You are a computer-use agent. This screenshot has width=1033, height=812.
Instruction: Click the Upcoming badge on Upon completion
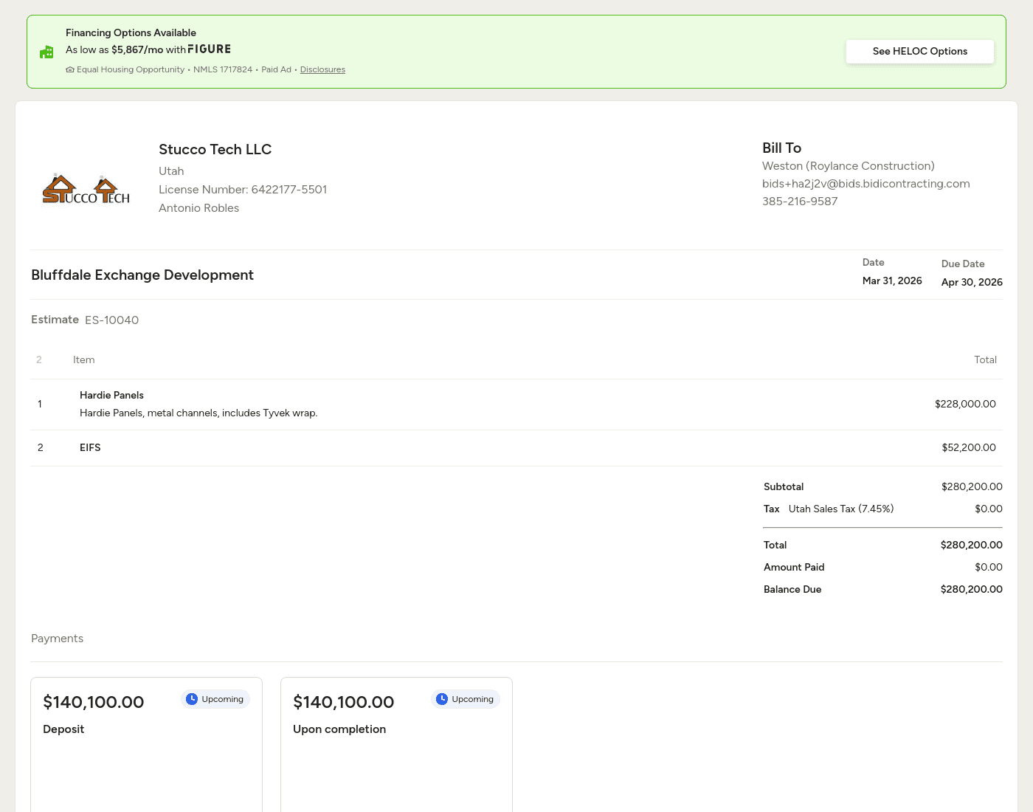(466, 699)
